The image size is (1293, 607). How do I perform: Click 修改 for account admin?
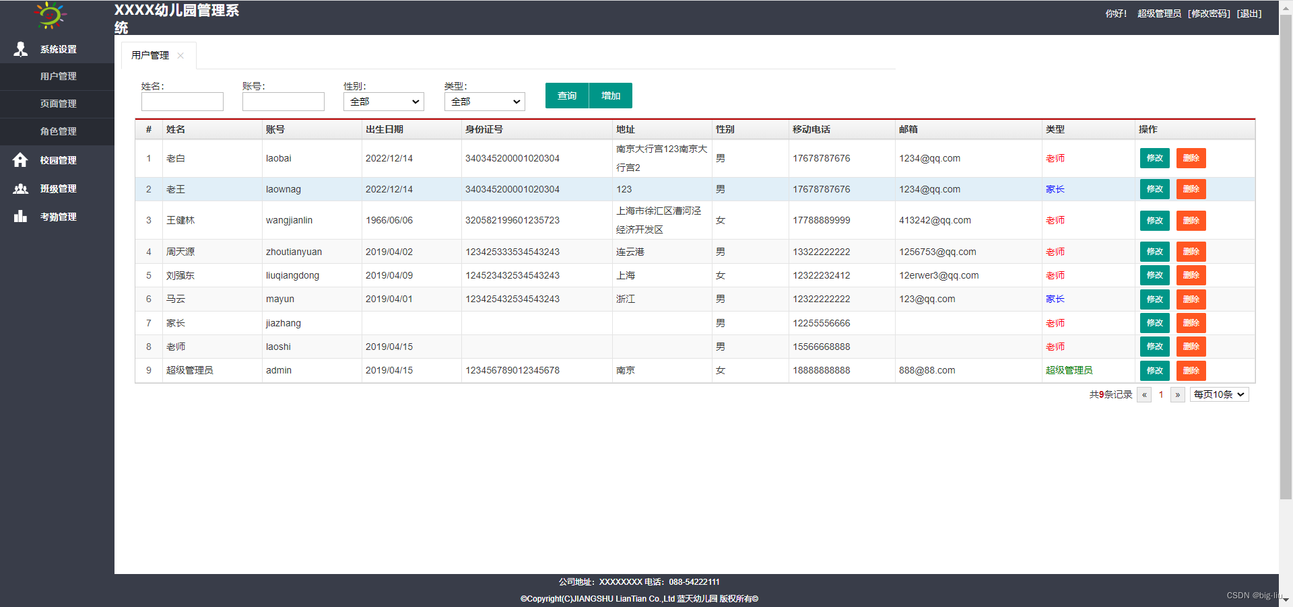click(x=1155, y=371)
